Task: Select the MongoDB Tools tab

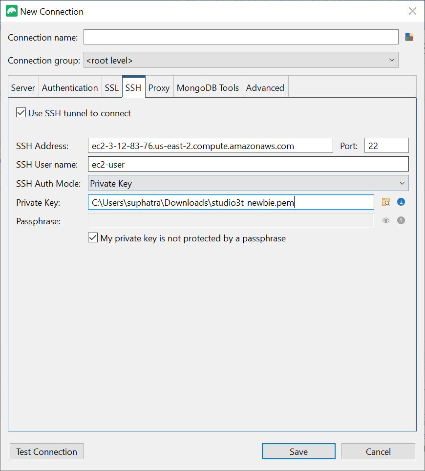Action: click(208, 87)
